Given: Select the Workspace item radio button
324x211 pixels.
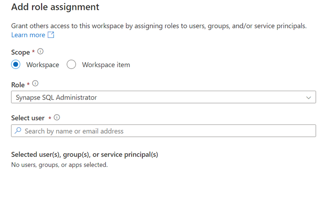Looking at the screenshot, I should [71, 64].
